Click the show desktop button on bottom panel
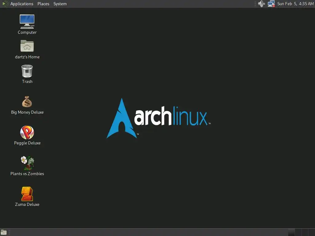Image resolution: width=315 pixels, height=236 pixels. tap(4, 232)
